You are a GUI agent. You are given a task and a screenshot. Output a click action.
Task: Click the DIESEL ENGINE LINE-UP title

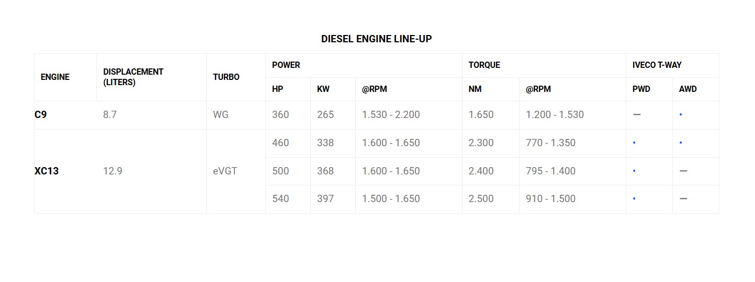tap(376, 39)
